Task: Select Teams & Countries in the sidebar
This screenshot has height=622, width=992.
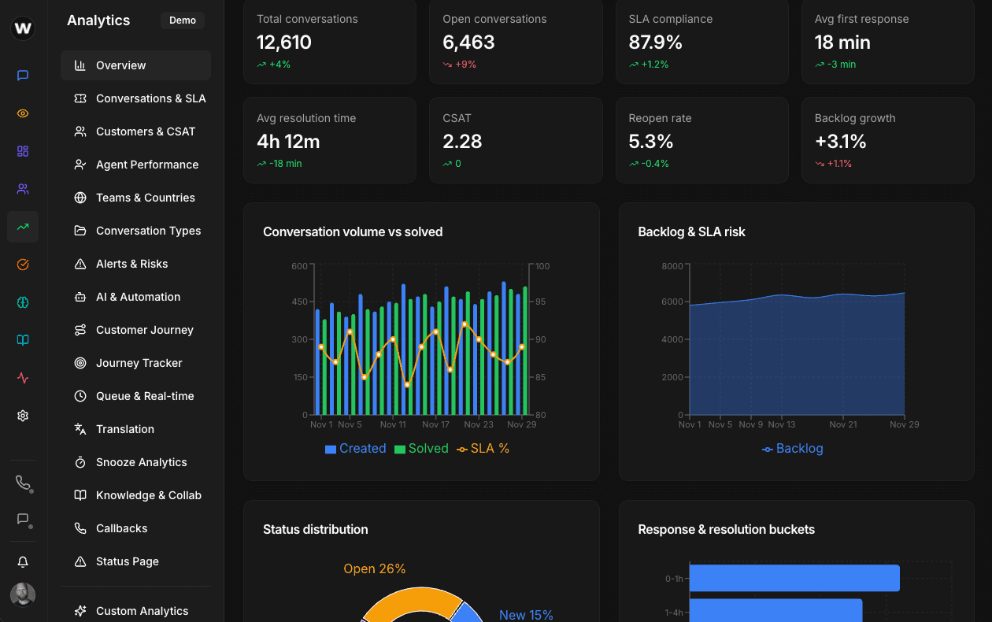Action: [146, 198]
